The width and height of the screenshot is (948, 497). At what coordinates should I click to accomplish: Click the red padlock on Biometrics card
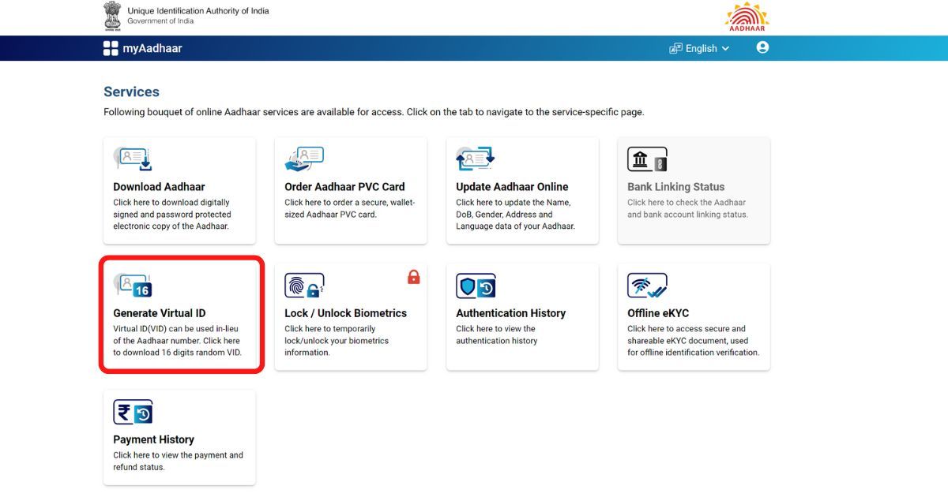(x=413, y=277)
